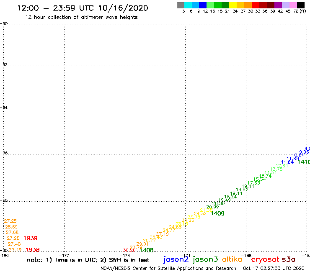Viewport: 310px width, 272px height.
Task: Click the dark green swatch above 21
Action: pos(225,5)
